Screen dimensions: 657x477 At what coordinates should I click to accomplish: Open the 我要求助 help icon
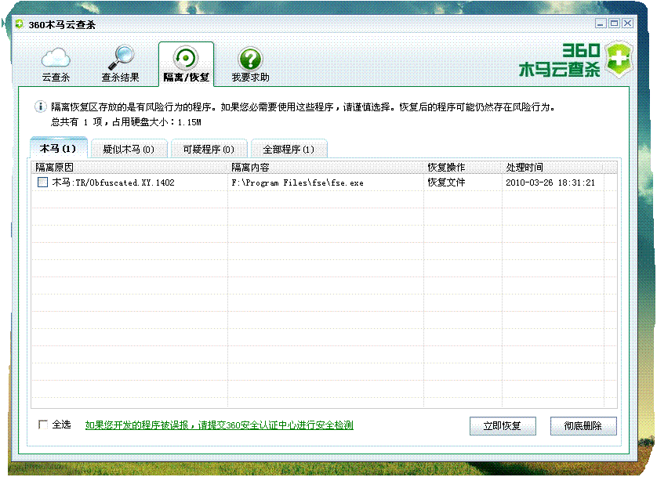[250, 59]
